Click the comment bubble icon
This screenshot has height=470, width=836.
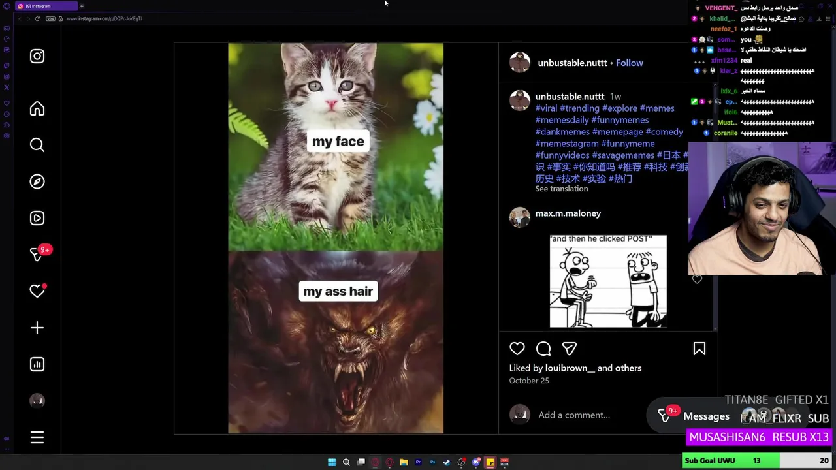pyautogui.click(x=543, y=349)
